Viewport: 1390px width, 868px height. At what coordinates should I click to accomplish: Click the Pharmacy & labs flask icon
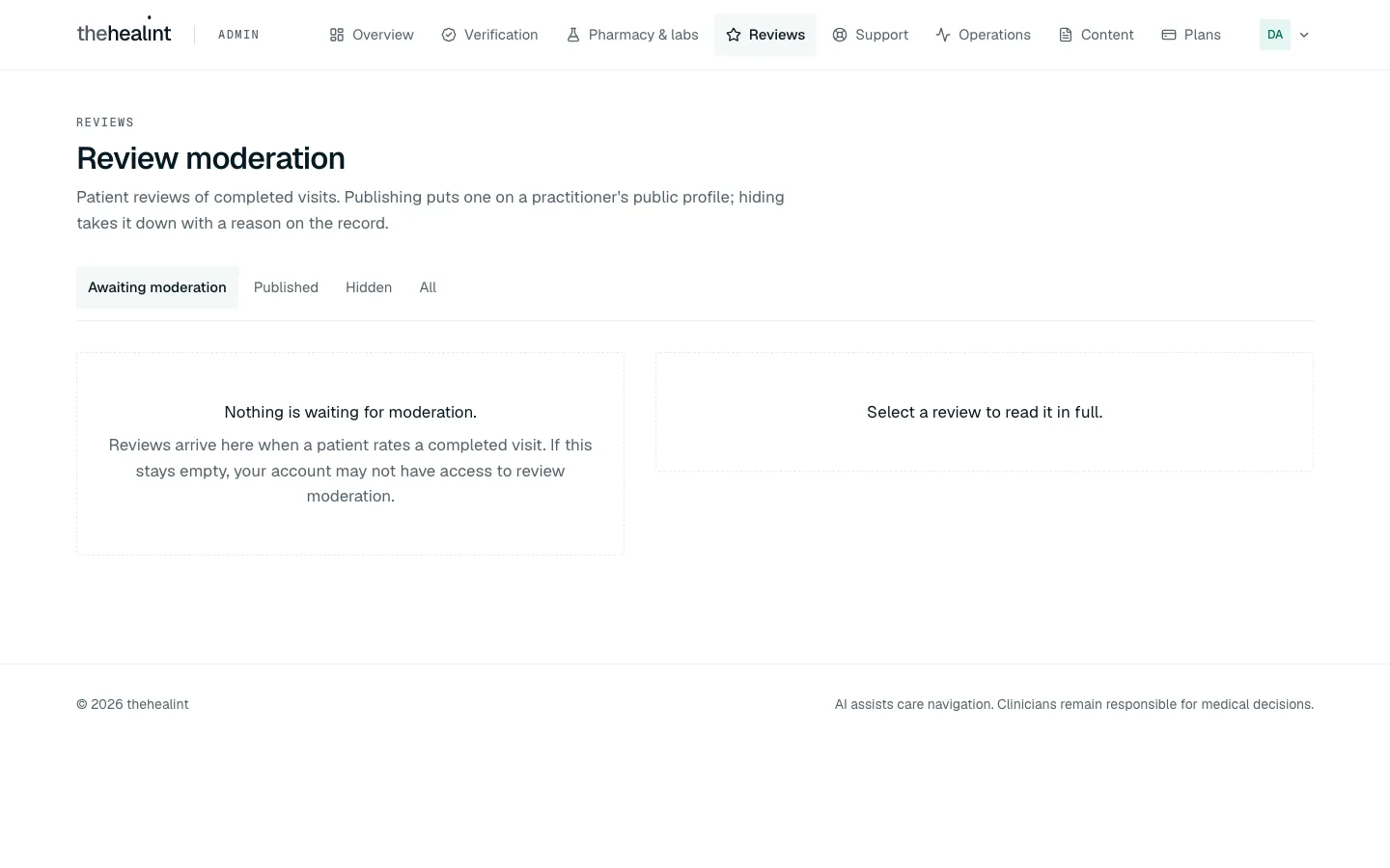click(573, 35)
